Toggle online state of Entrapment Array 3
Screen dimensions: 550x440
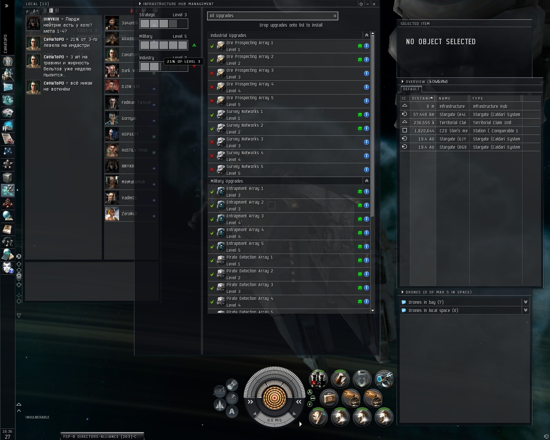point(360,219)
